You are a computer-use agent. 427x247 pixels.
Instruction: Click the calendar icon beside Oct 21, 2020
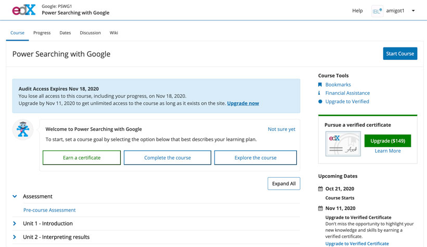(321, 189)
